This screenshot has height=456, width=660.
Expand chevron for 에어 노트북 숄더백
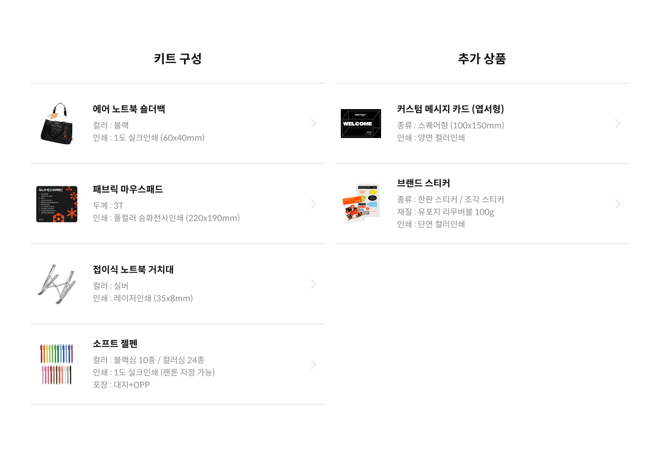tap(313, 124)
